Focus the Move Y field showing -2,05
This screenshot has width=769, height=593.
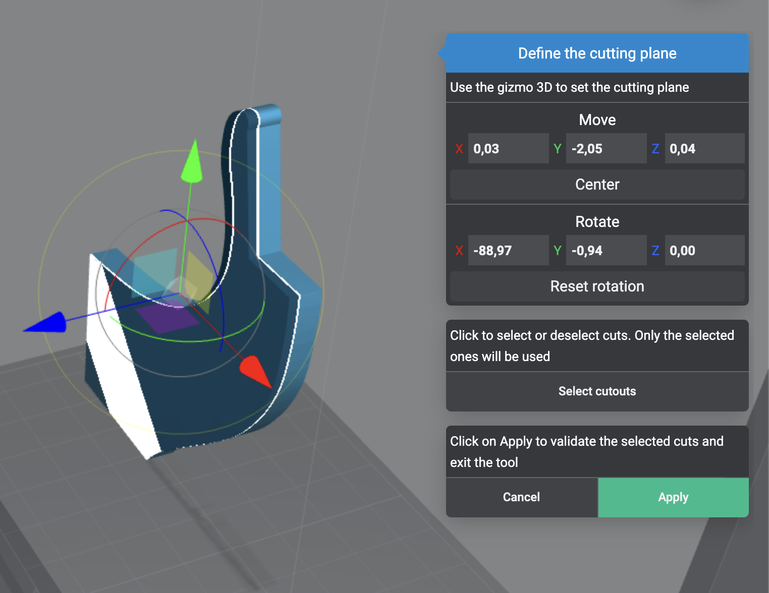pos(606,149)
